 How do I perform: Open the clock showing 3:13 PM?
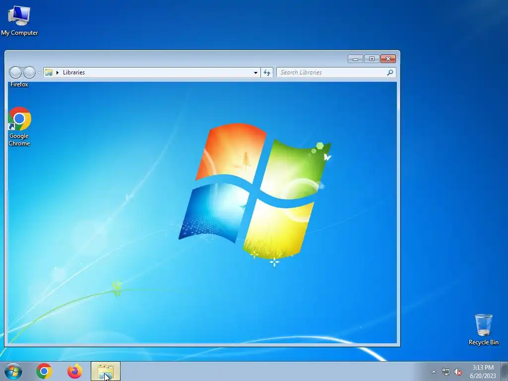[483, 372]
